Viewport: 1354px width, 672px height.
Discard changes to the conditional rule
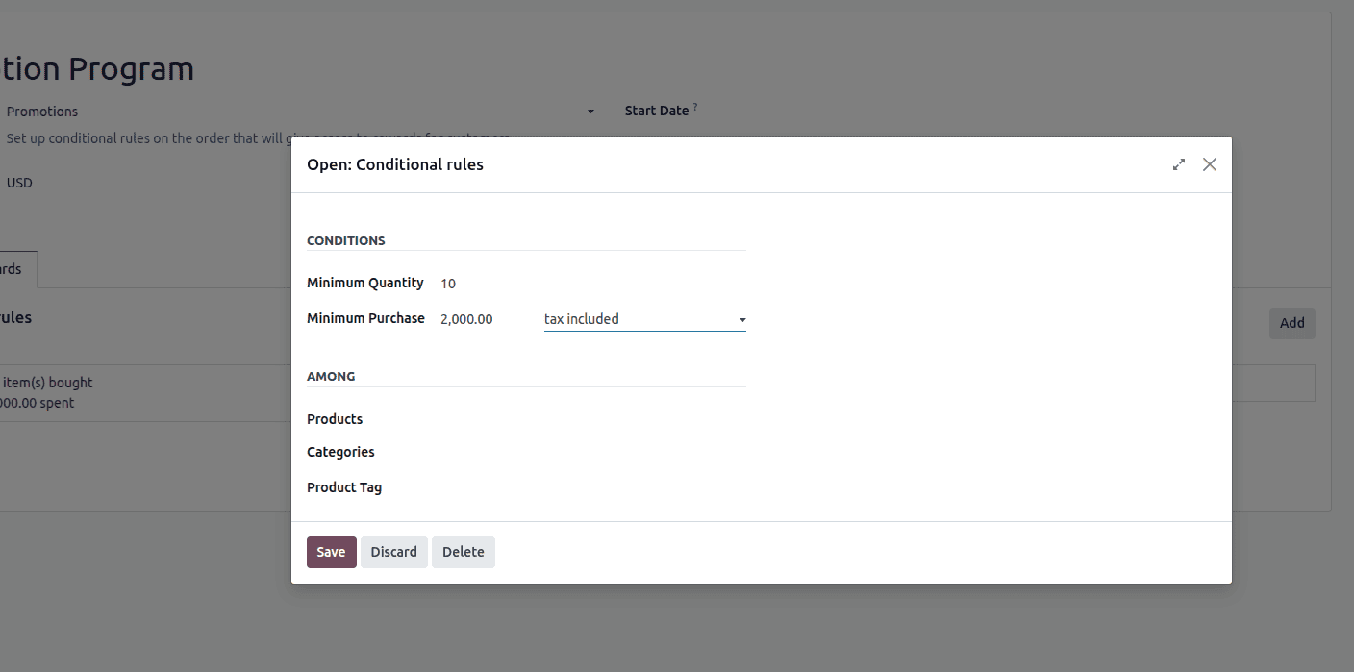393,552
